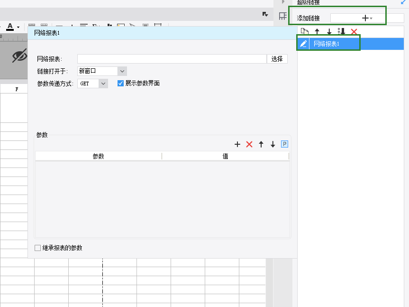409x307 pixels.
Task: Delete the selected hyperlink with red X
Action: point(354,32)
